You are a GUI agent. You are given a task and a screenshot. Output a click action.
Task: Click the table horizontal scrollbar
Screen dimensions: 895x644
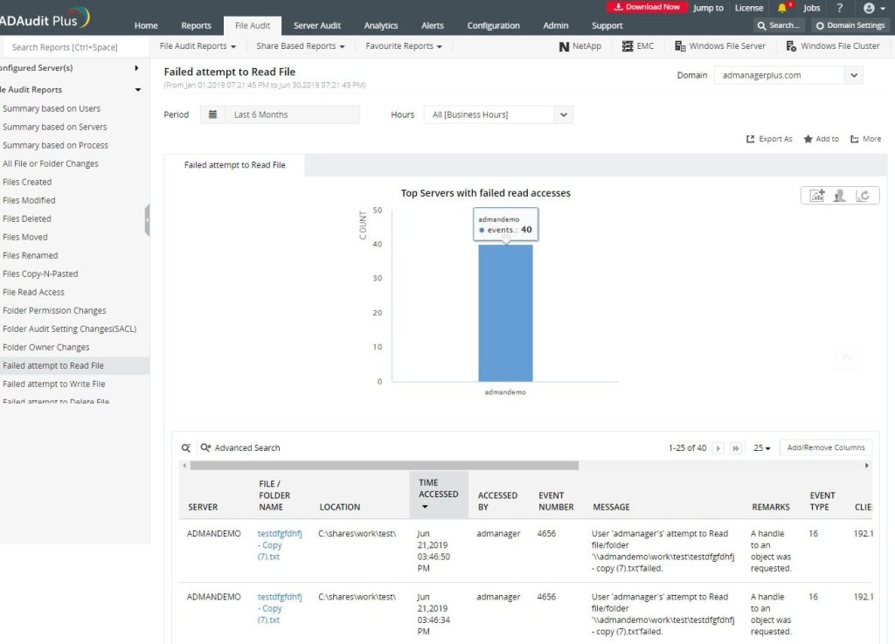point(384,466)
